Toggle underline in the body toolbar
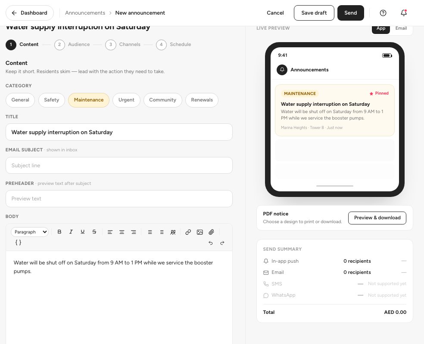Image resolution: width=424 pixels, height=344 pixels. [x=82, y=232]
